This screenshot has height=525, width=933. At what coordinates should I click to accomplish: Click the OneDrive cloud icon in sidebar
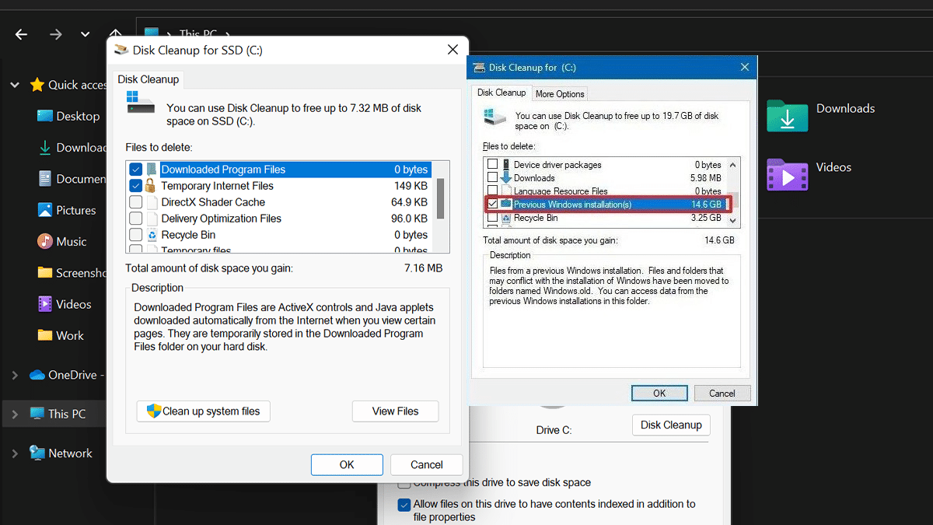tap(37, 375)
